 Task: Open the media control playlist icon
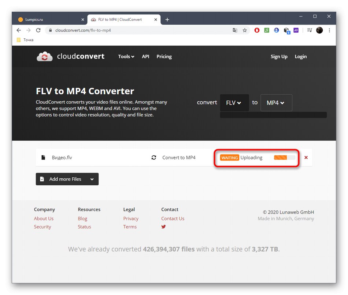point(310,30)
